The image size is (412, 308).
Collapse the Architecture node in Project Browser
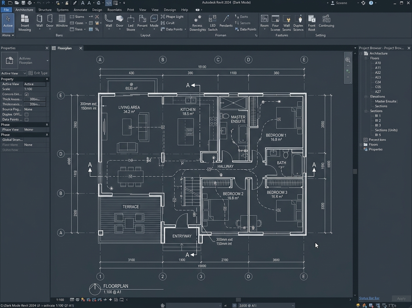pyautogui.click(x=361, y=54)
